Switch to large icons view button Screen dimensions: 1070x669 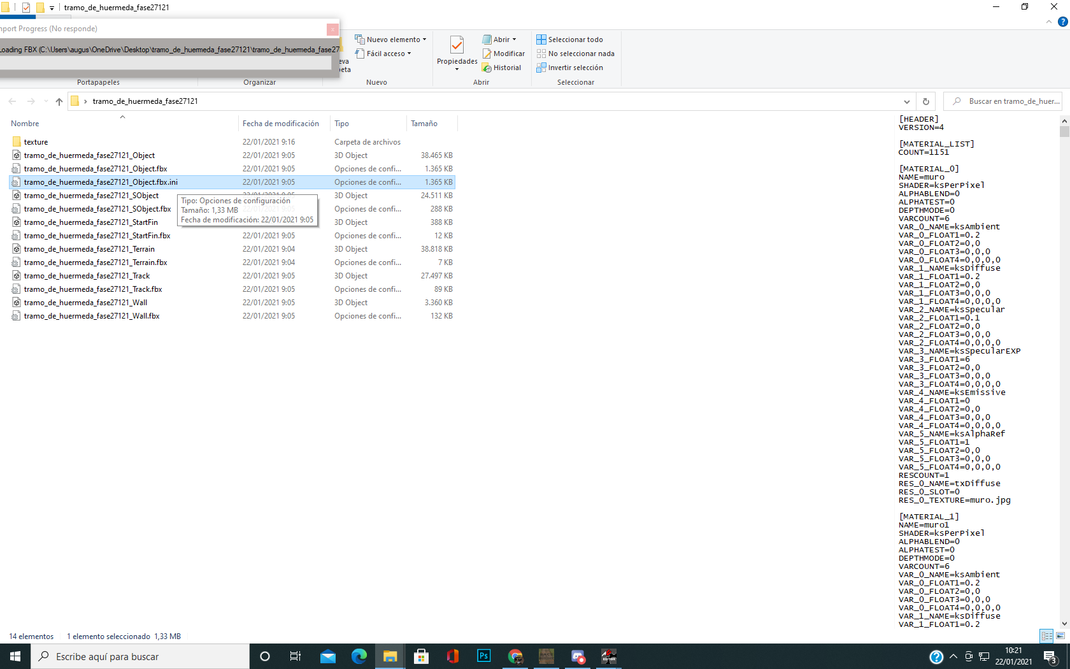[x=1060, y=636]
